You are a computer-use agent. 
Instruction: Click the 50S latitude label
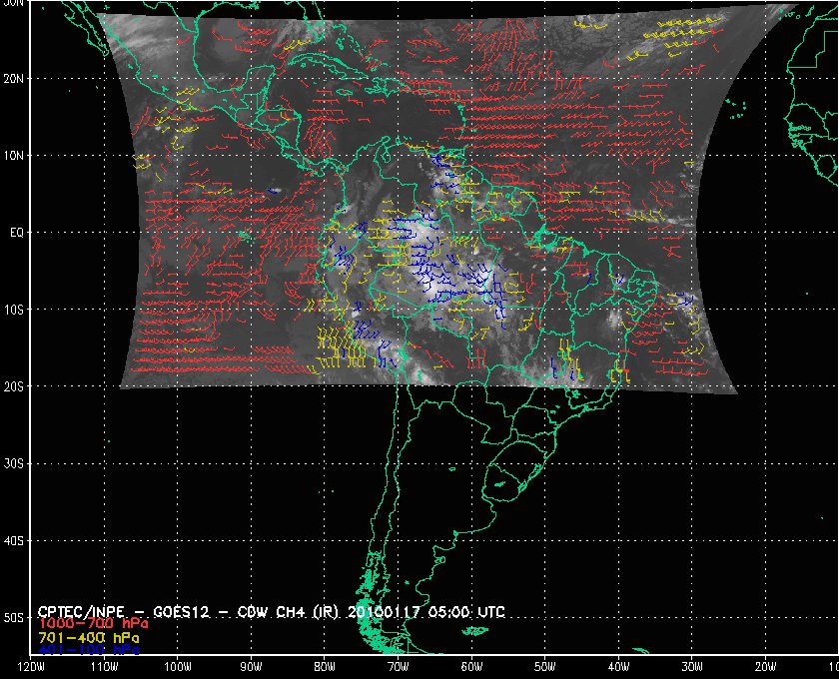(13, 618)
